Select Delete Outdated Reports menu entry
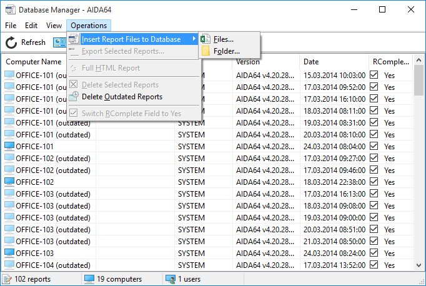 [x=122, y=97]
